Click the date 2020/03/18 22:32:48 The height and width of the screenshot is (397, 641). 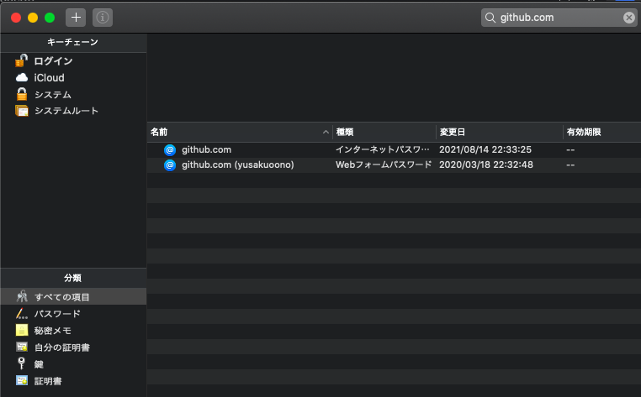coord(486,165)
